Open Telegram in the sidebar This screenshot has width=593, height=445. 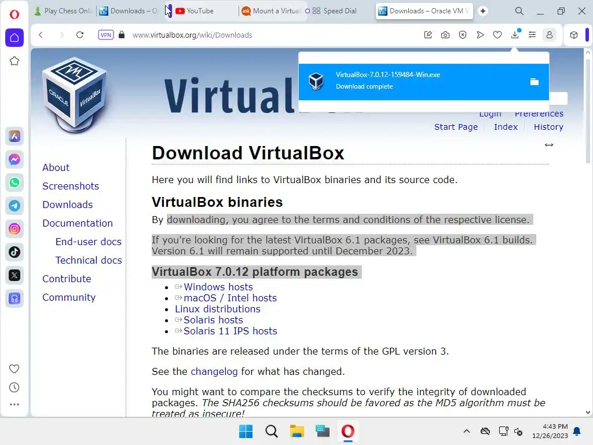point(14,206)
